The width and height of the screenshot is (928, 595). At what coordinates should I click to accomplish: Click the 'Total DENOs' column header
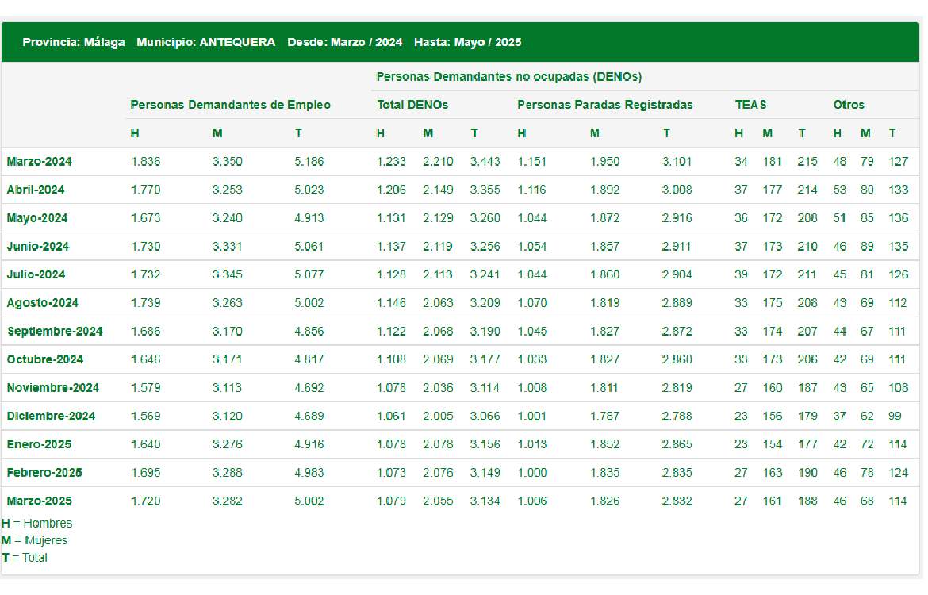(x=412, y=105)
